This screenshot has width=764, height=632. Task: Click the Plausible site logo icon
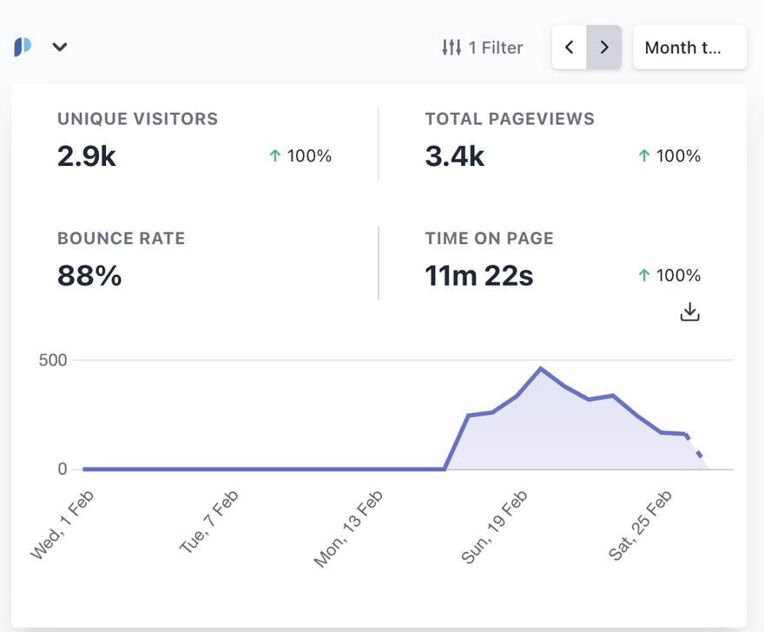coord(23,47)
